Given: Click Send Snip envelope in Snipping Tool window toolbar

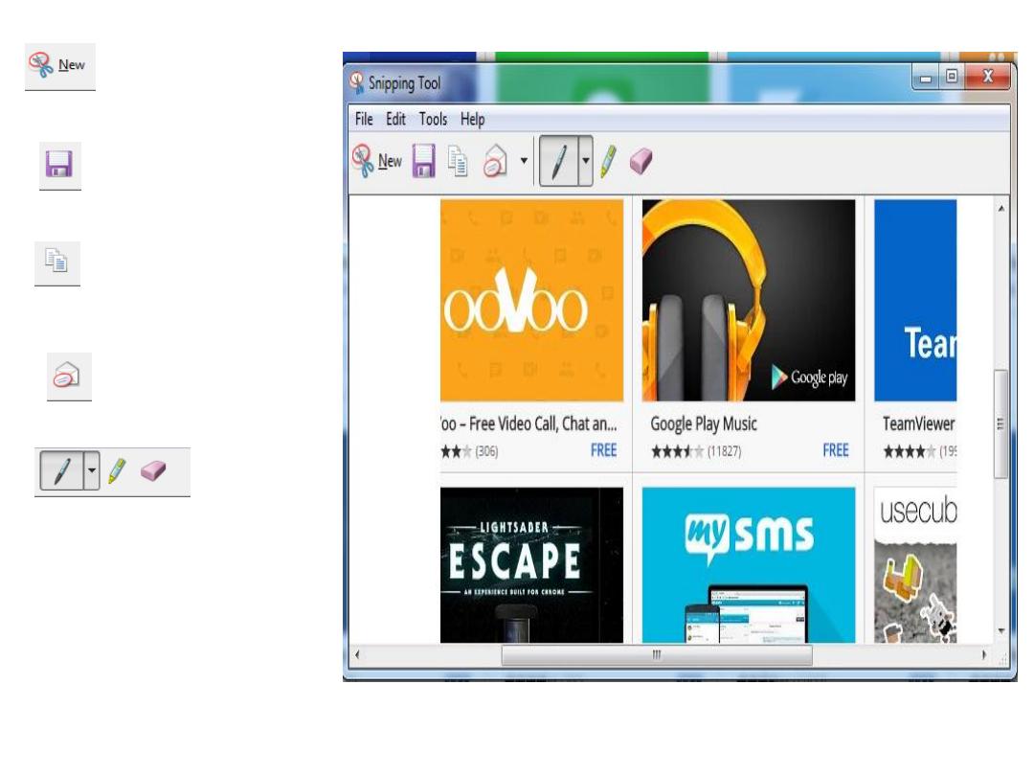Looking at the screenshot, I should [495, 162].
